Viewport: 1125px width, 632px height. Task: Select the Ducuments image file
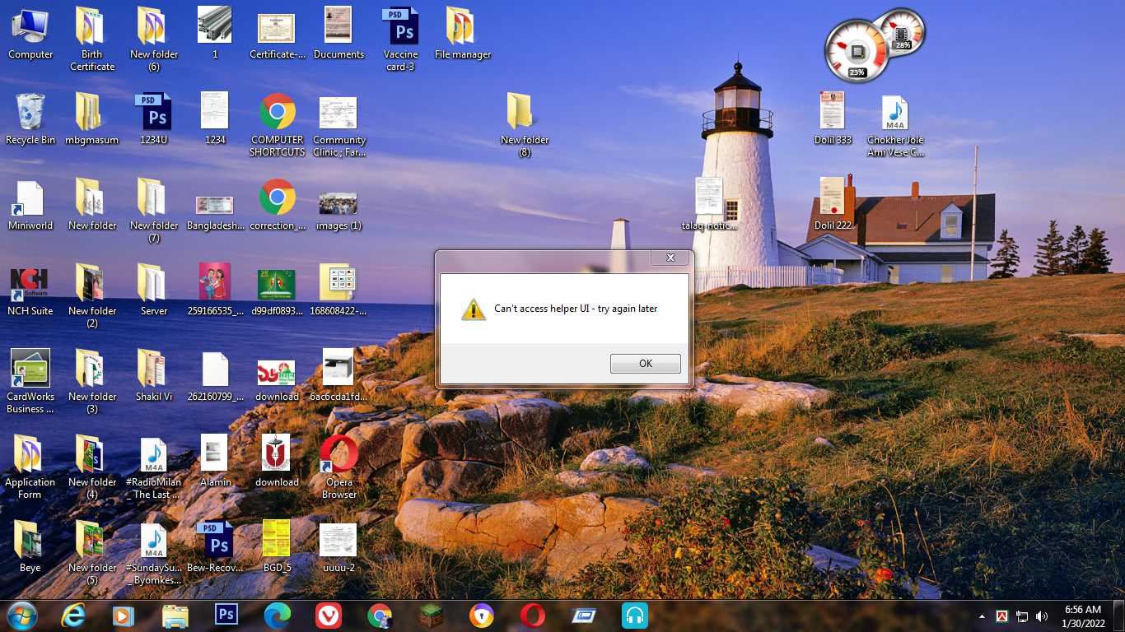coord(338,33)
